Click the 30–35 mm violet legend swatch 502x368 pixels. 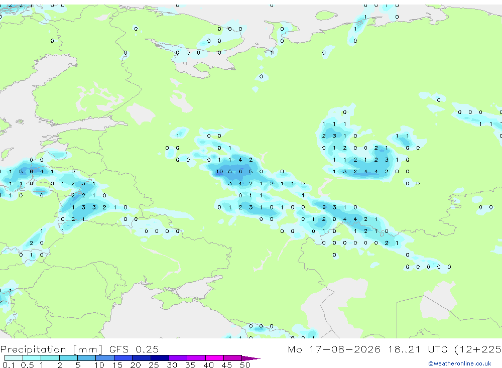(x=178, y=358)
